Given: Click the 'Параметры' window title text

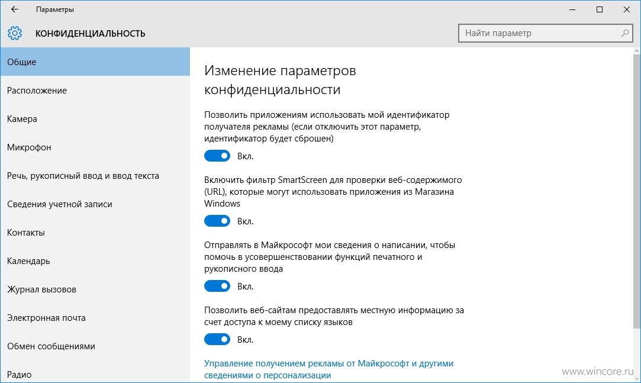Looking at the screenshot, I should coord(55,9).
